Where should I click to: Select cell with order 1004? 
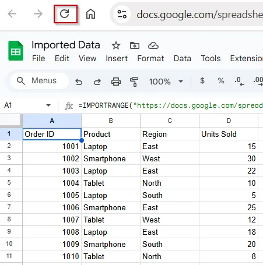pyautogui.click(x=52, y=183)
